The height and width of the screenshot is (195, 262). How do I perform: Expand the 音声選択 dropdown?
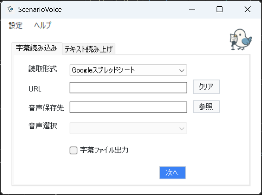[128, 128]
